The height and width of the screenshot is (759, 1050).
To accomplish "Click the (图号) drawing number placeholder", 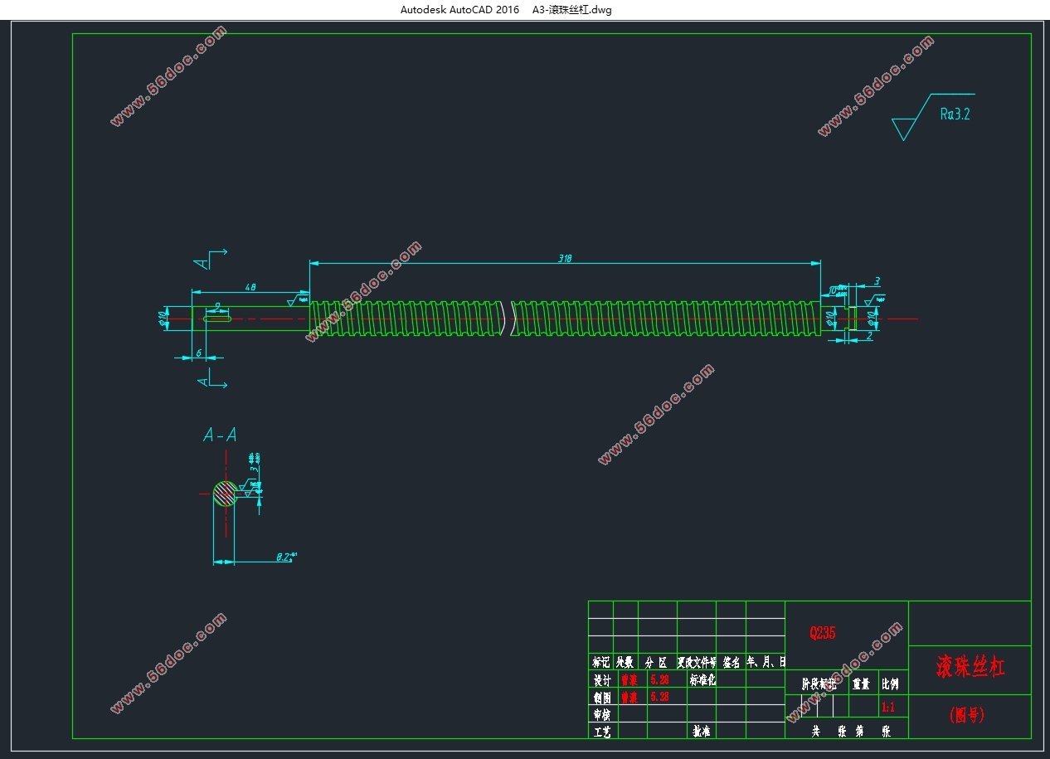I will point(967,714).
